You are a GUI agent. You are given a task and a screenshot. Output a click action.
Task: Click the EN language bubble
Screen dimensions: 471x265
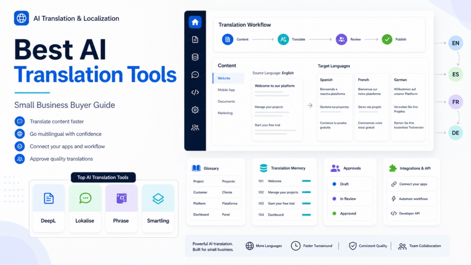pos(455,43)
